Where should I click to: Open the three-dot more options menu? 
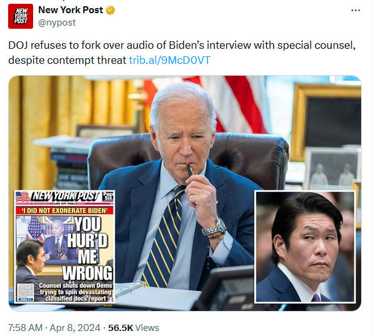tap(356, 10)
